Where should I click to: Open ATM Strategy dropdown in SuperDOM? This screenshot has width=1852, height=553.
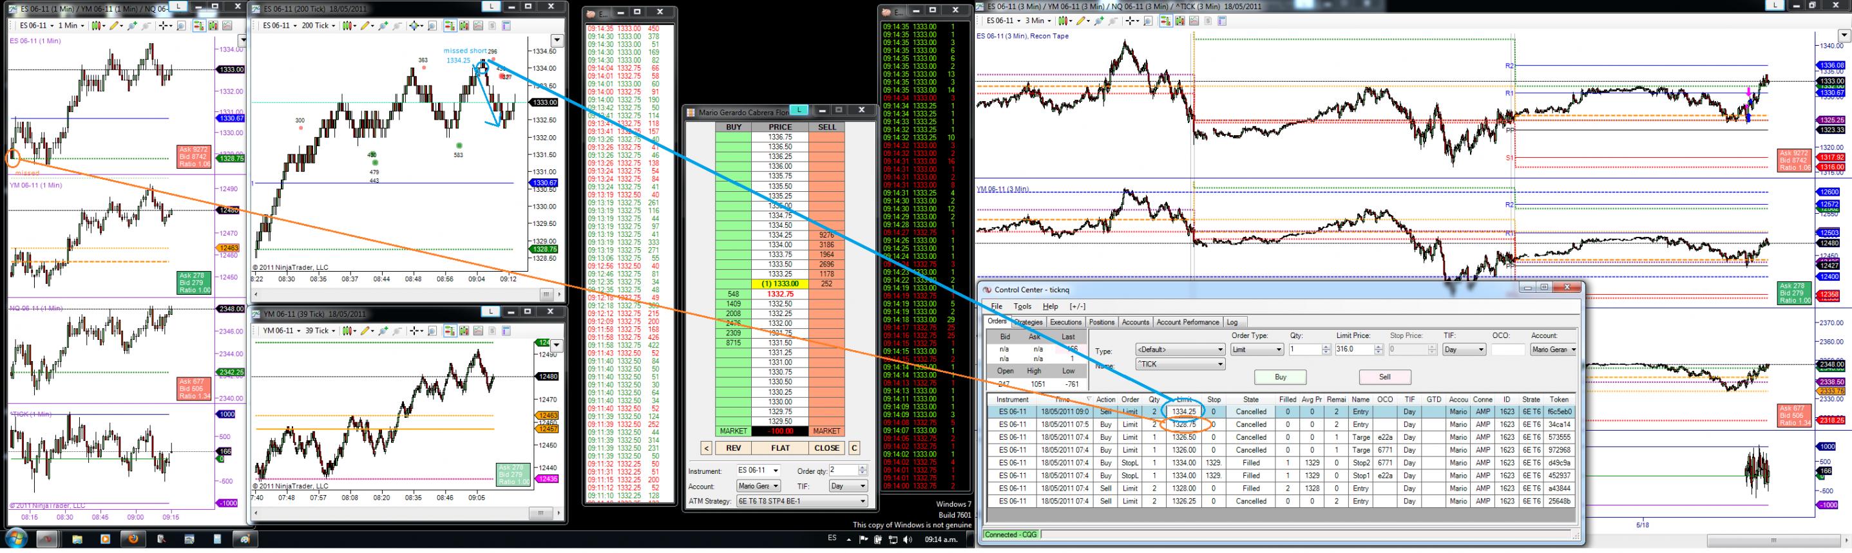coord(803,501)
